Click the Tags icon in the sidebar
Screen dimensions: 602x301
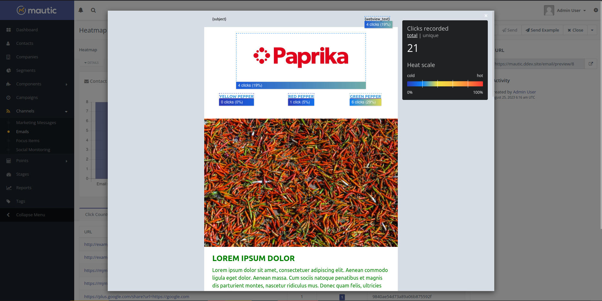point(8,201)
